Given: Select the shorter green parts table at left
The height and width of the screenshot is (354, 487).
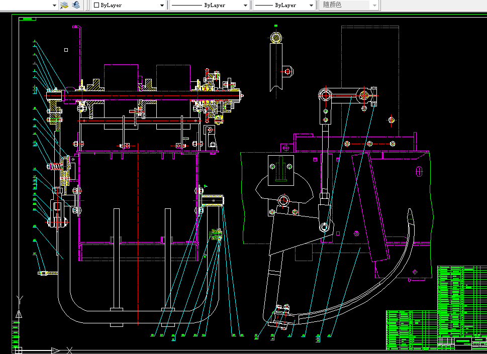Looking at the screenshot, I should (x=411, y=329).
